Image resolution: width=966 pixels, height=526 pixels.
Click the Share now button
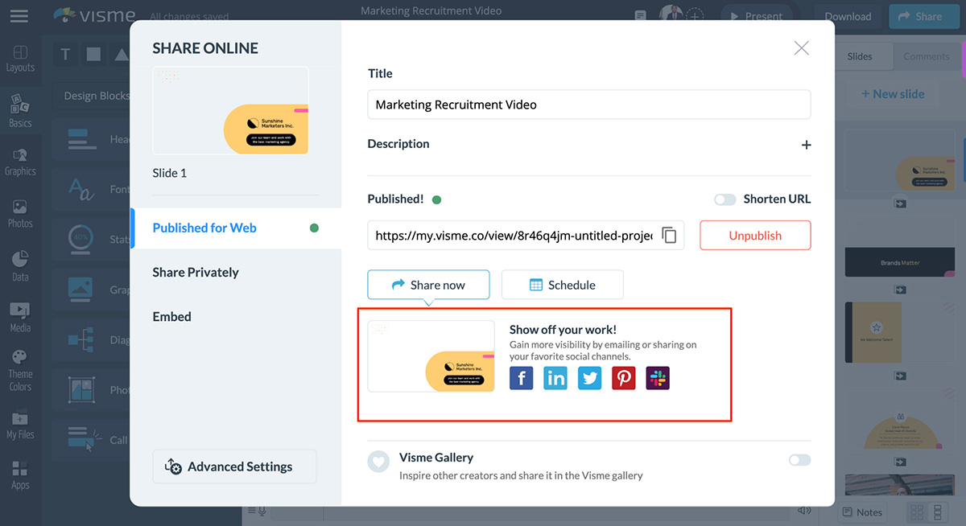point(428,285)
